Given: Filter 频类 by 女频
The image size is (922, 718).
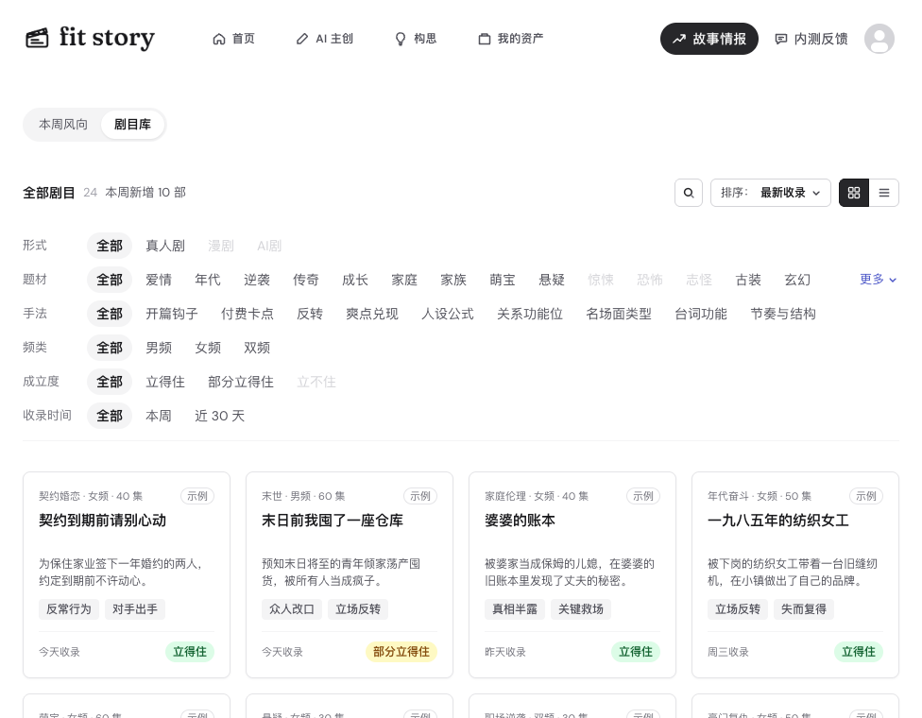Looking at the screenshot, I should coord(208,348).
